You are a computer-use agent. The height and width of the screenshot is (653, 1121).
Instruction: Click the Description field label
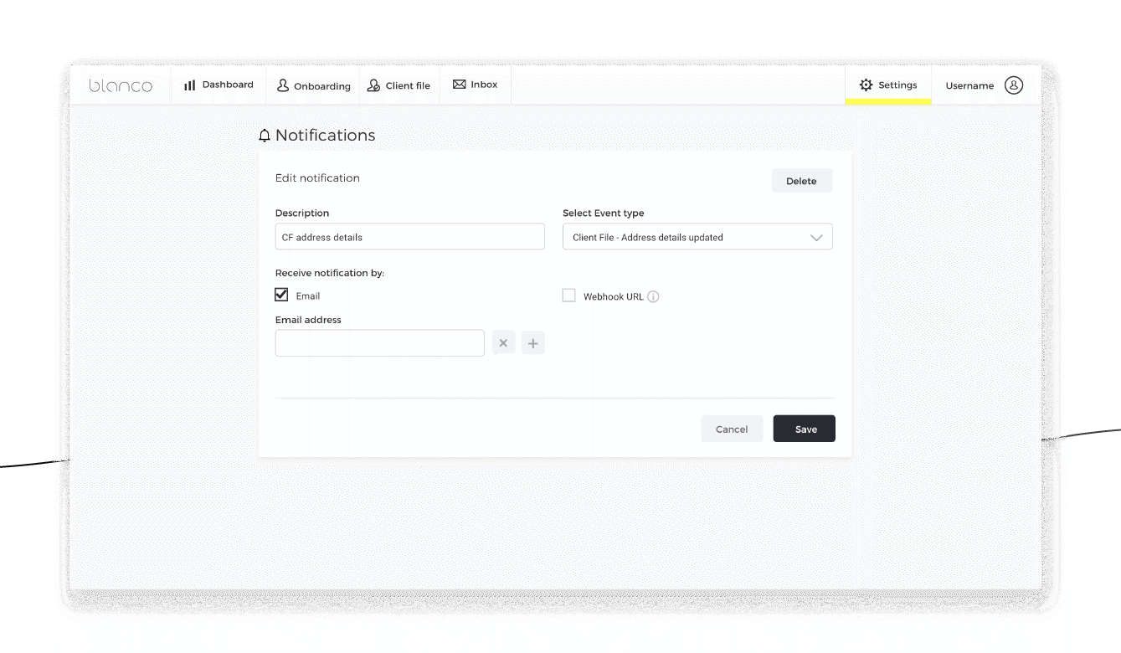302,213
